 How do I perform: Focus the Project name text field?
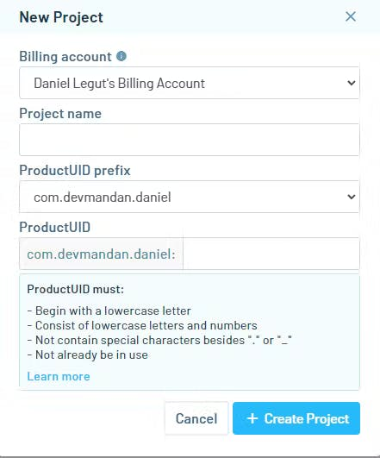(x=189, y=140)
